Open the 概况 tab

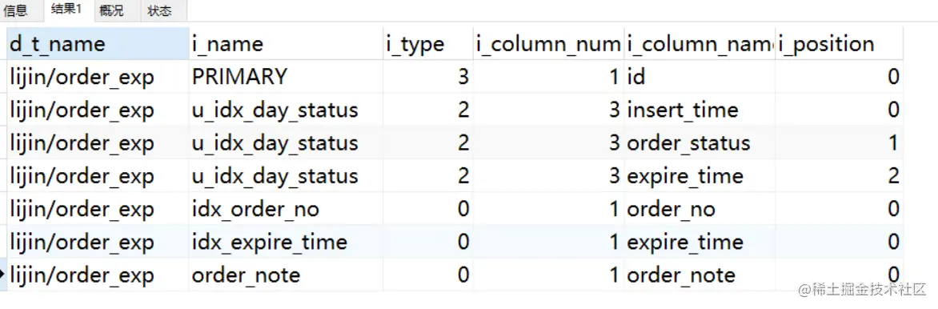(112, 10)
